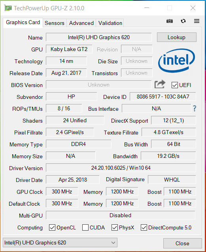Click the Bus Interface question mark
The height and width of the screenshot is (252, 206).
pos(195,108)
